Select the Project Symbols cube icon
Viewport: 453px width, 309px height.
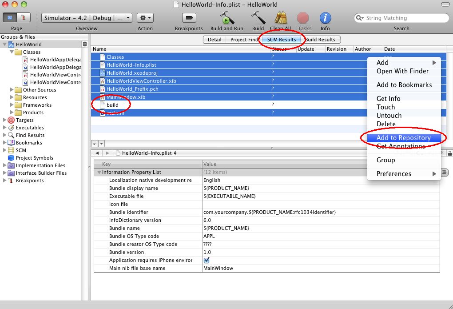[x=11, y=158]
